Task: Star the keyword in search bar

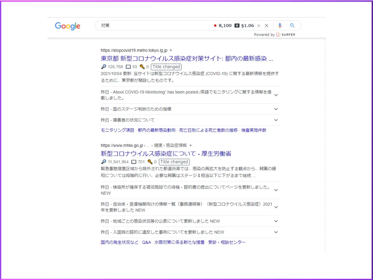Action: 259,26
